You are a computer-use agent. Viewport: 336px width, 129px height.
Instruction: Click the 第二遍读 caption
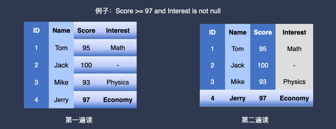point(255,120)
